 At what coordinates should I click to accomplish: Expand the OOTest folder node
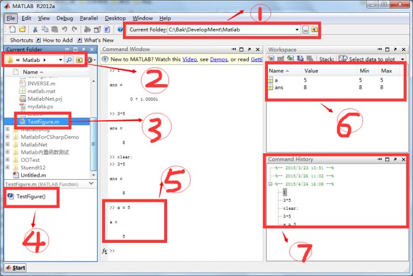click(7, 159)
